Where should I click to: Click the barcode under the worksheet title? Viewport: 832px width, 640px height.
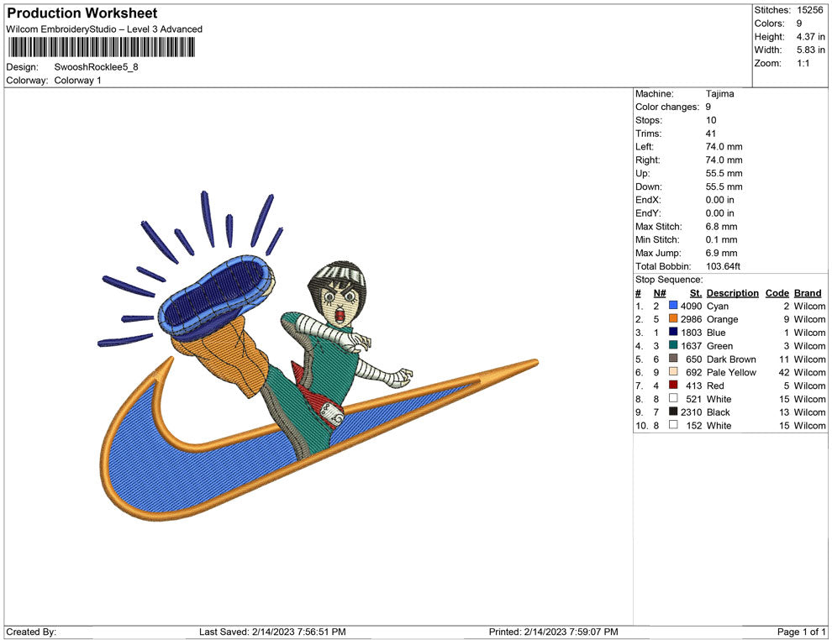tap(102, 48)
